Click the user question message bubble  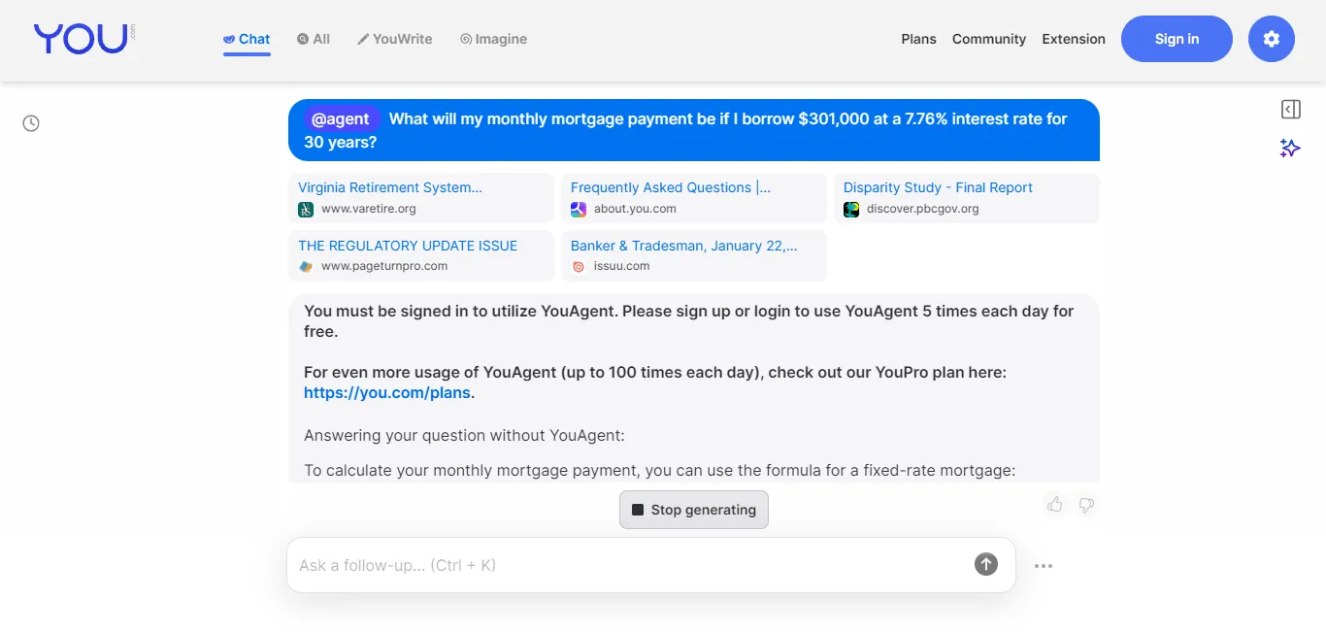694,130
